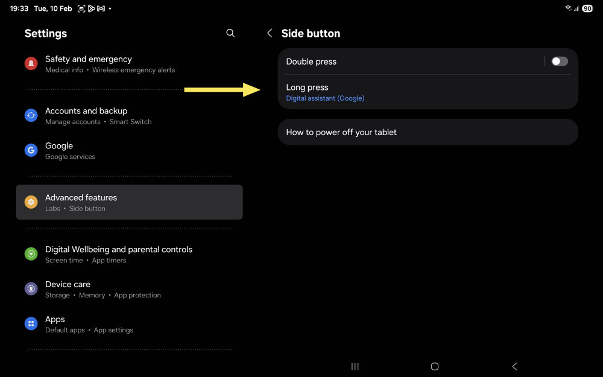Open the Double press settings label
Screen dimensions: 603x377
[311, 62]
